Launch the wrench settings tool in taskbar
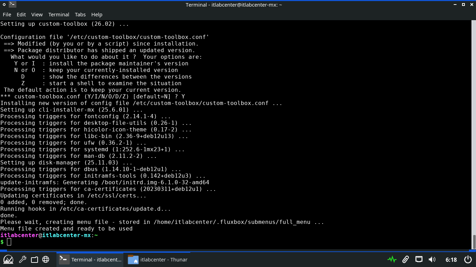 [x=22, y=259]
